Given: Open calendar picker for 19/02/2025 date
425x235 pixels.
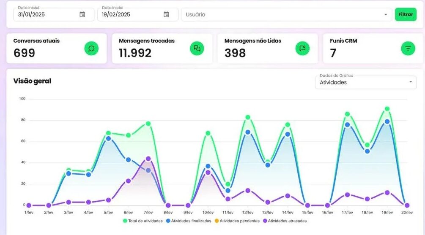Looking at the screenshot, I should point(166,14).
